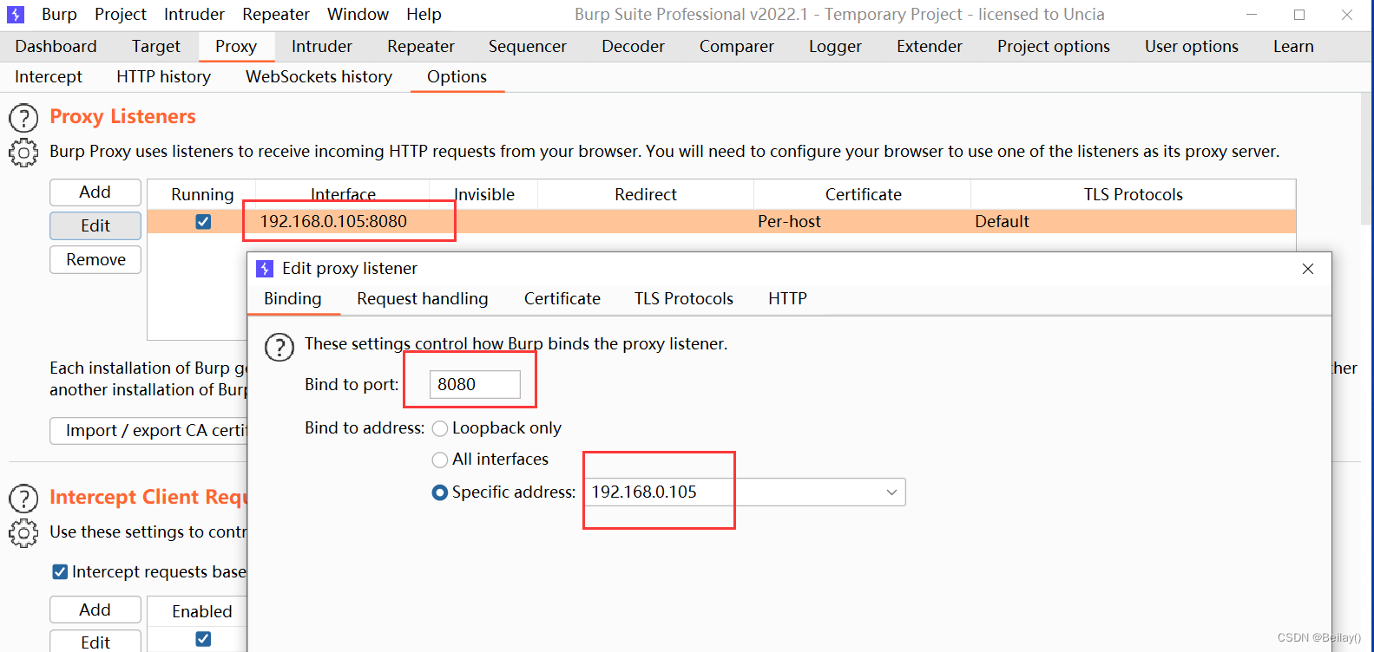The height and width of the screenshot is (652, 1374).
Task: Select Loopback only radio button
Action: pos(440,428)
